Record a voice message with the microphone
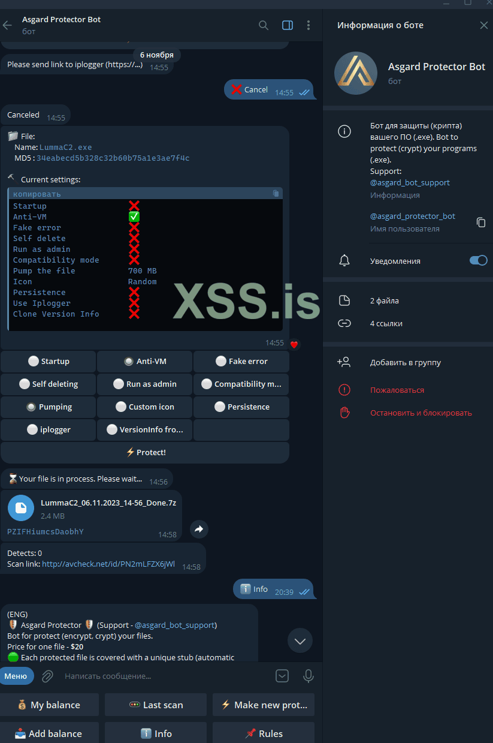Viewport: 493px width, 743px height. click(308, 676)
